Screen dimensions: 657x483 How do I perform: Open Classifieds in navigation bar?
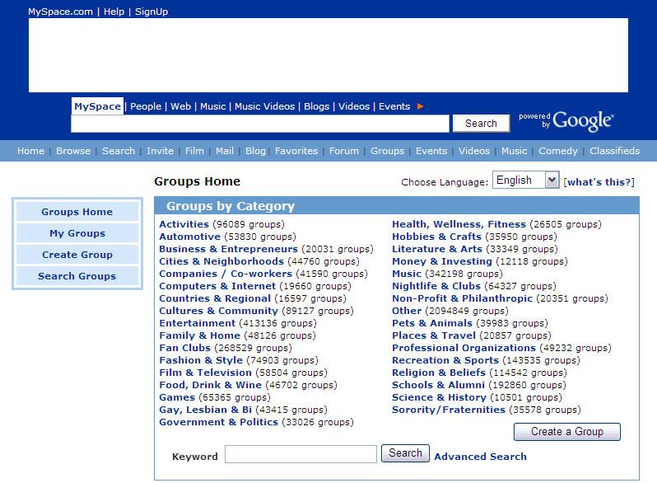pyautogui.click(x=614, y=151)
